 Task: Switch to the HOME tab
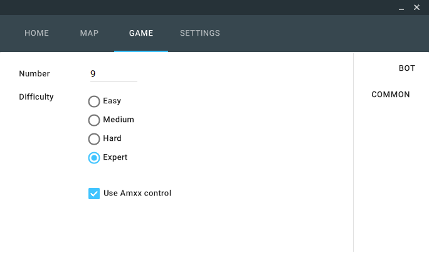pos(36,33)
